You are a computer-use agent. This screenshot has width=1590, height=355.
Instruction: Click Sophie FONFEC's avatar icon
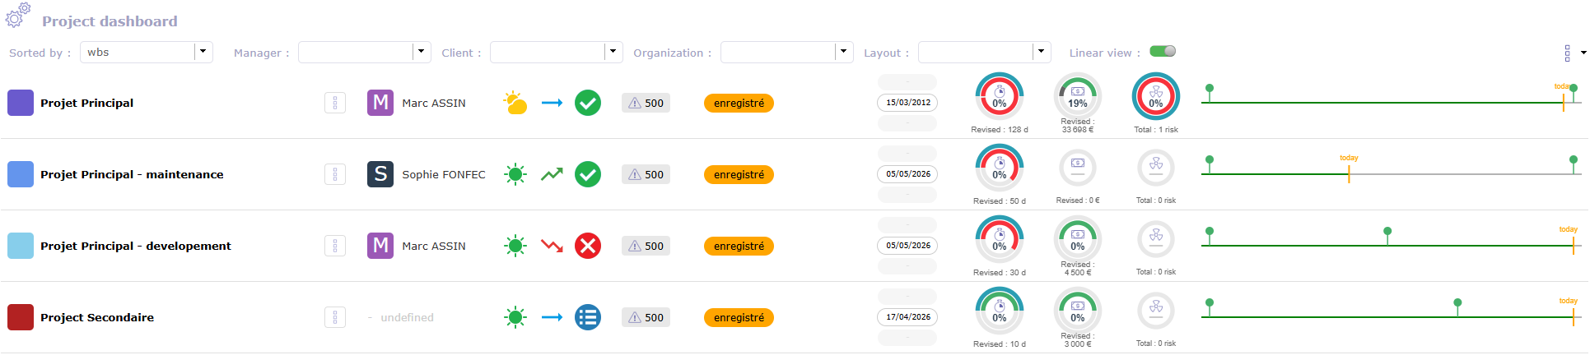380,174
